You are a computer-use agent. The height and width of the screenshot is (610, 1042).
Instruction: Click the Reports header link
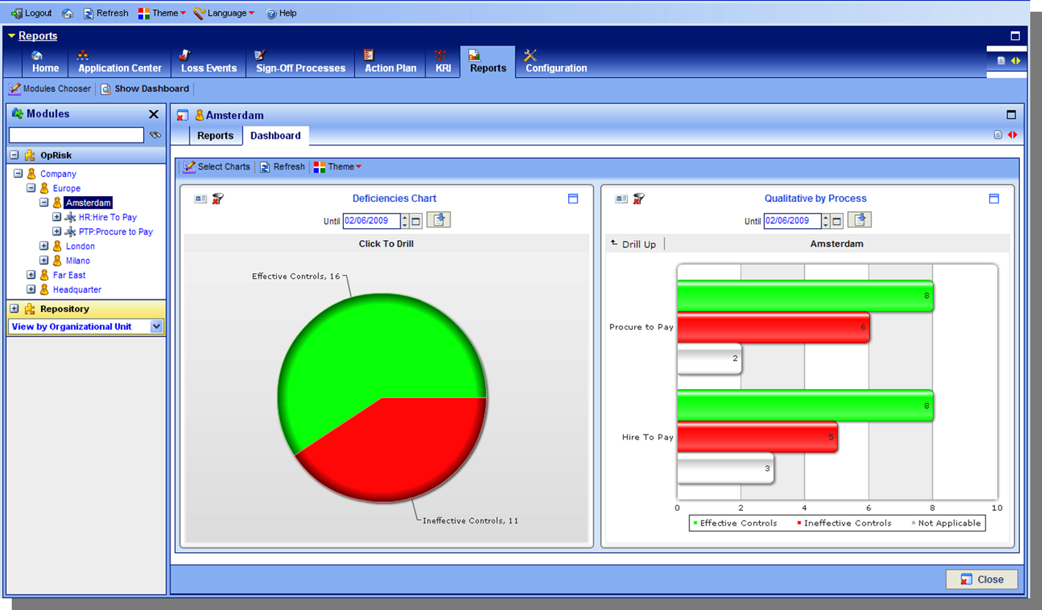[37, 36]
